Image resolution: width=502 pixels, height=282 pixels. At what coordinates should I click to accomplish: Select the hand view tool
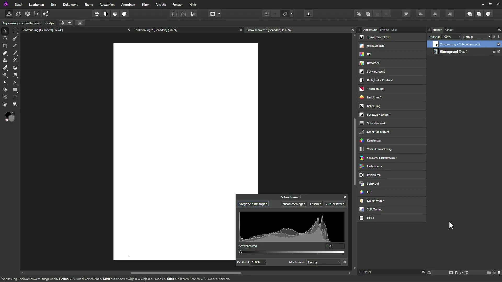[x=5, y=104]
